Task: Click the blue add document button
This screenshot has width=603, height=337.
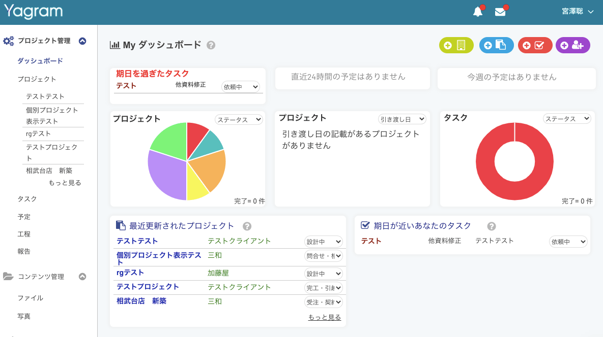Action: click(496, 45)
